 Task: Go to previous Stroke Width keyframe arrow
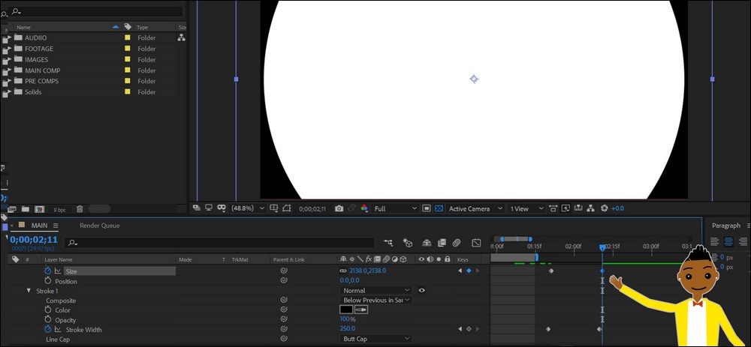[x=460, y=329]
